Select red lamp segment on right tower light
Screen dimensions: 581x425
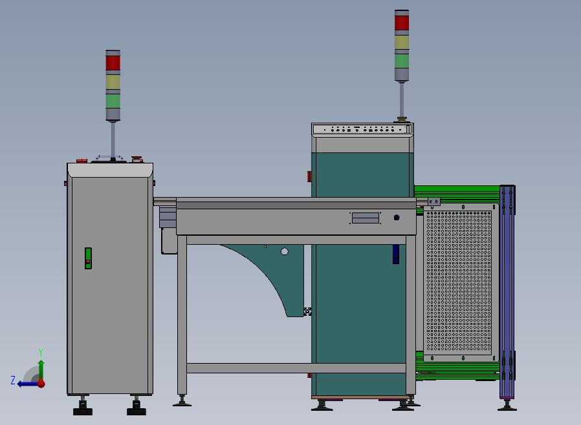[402, 23]
